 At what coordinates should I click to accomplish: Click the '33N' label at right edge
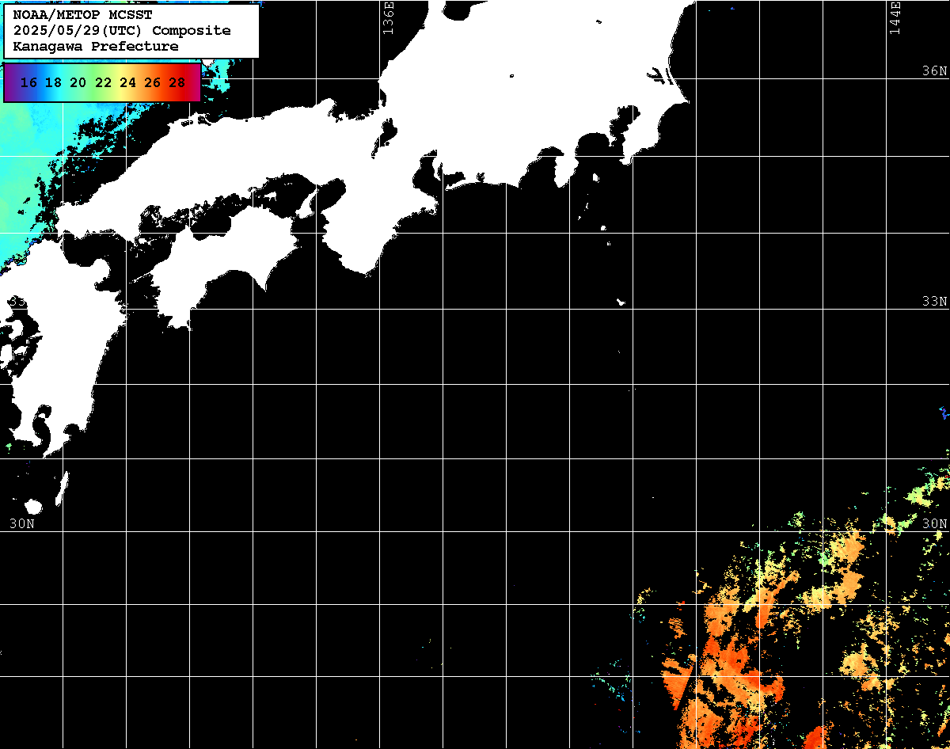934,302
